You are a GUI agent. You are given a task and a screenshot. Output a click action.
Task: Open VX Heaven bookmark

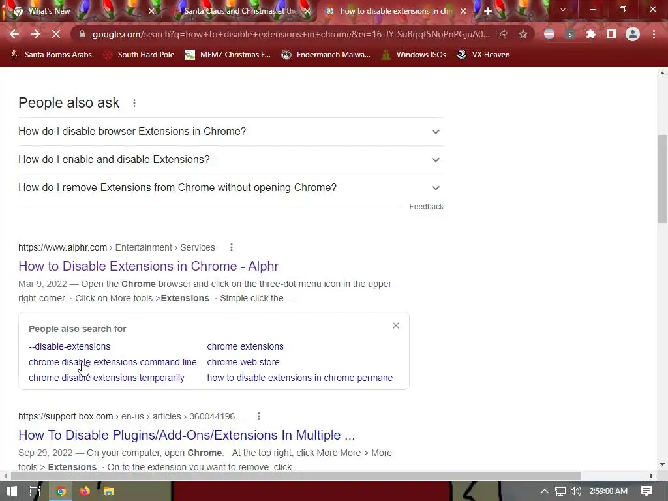pyautogui.click(x=483, y=55)
